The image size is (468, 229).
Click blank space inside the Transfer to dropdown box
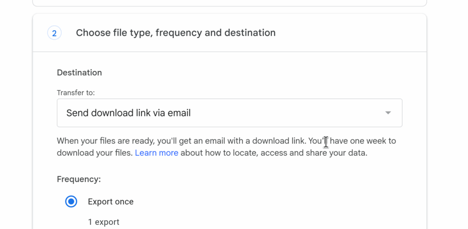pos(283,113)
